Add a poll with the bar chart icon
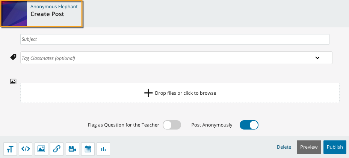This screenshot has width=349, height=158. (x=103, y=149)
